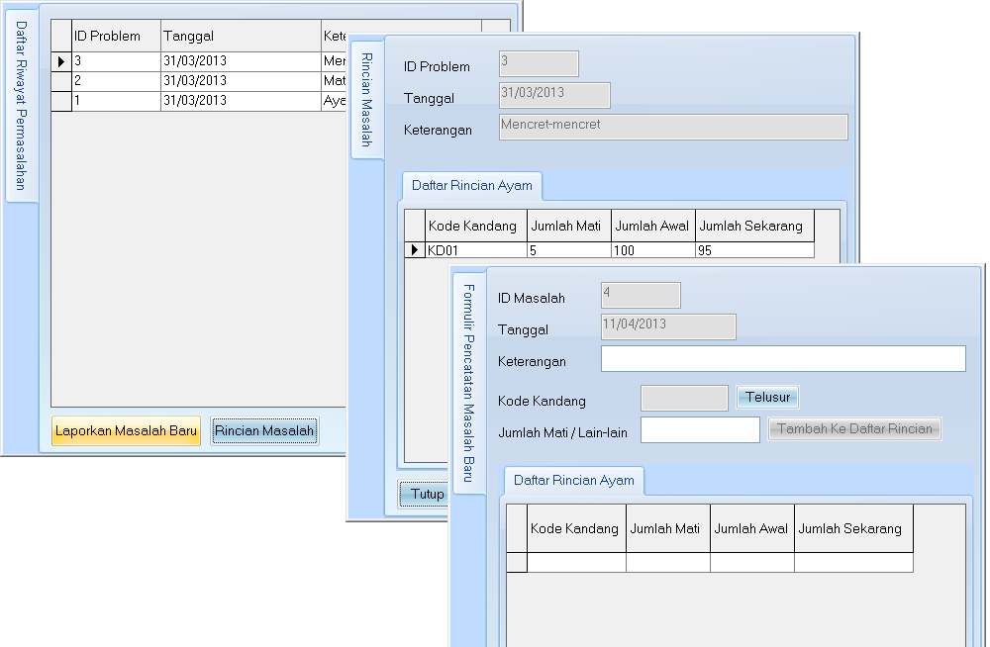Screen dimensions: 990x647
Task: Open Daftar Rincian Ayam tab in new problem form
Action: pyautogui.click(x=573, y=481)
